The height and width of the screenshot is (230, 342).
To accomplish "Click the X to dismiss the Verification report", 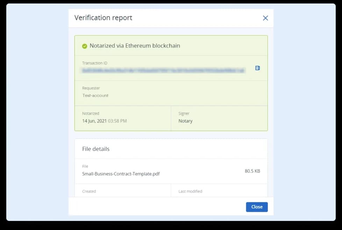I will tap(265, 18).
